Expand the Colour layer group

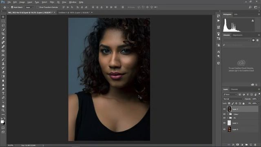(x=228, y=114)
